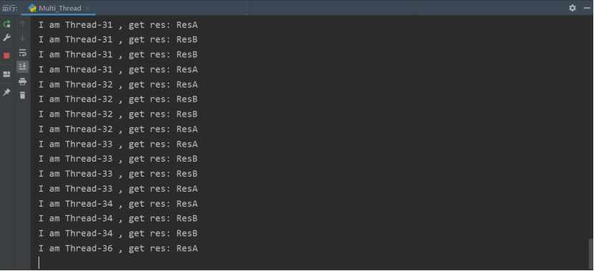Screen dimensions: 594x271
Task: Print the console output
Action: click(x=22, y=81)
